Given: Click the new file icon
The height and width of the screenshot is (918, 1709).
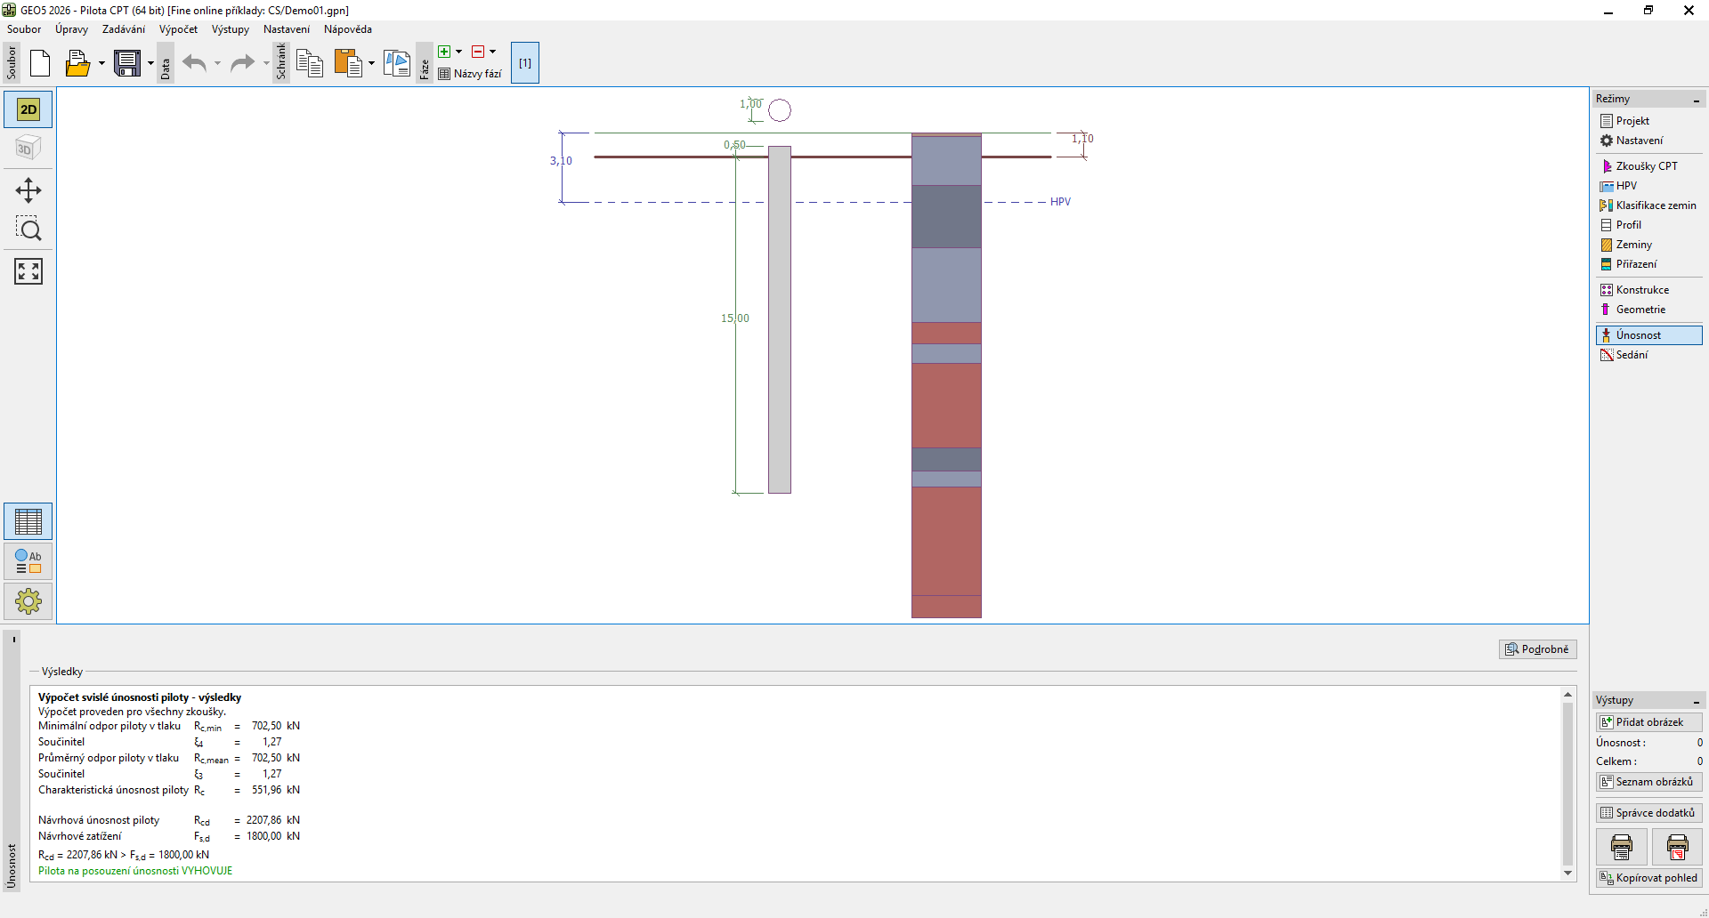Looking at the screenshot, I should pos(40,63).
